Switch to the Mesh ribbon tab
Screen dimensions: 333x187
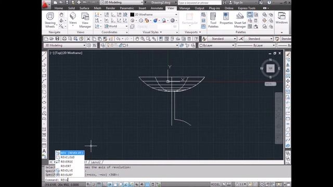(97, 8)
